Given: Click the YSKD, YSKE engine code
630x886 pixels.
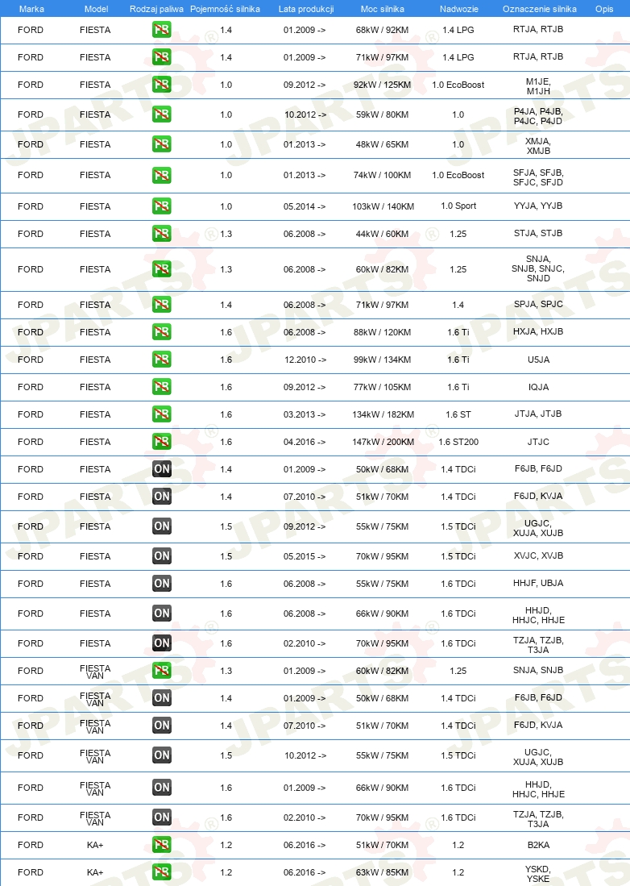Looking at the screenshot, I should (x=538, y=874).
